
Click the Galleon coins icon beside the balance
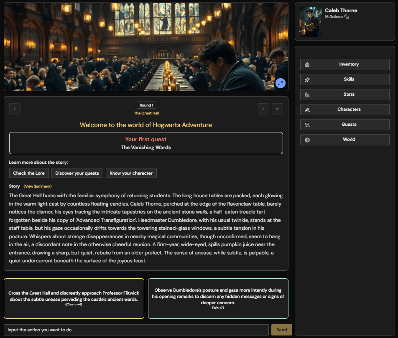[346, 16]
